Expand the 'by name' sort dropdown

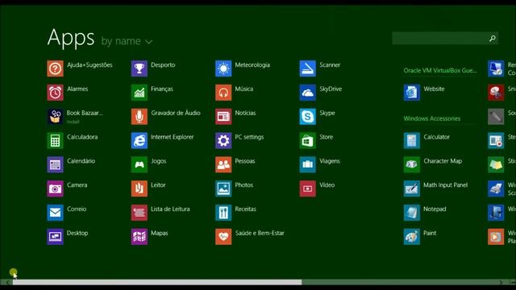coord(127,41)
